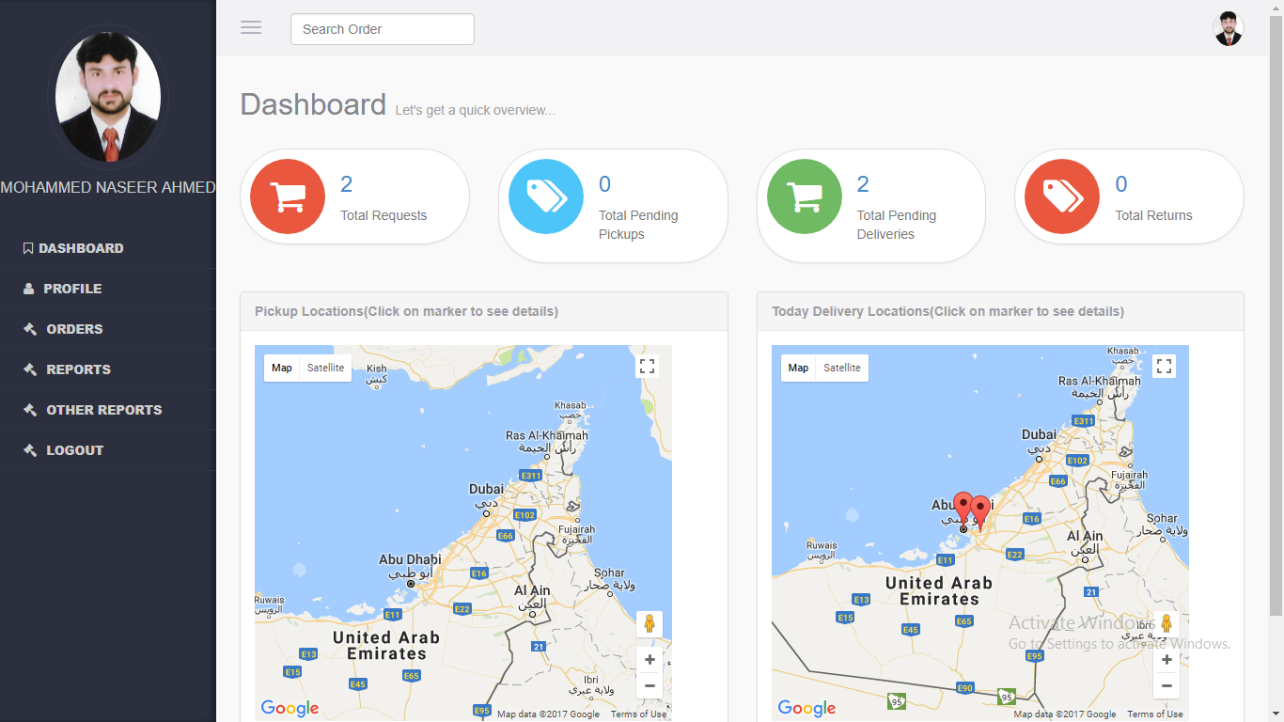
Task: Click the red Total Requests cart icon
Action: (x=288, y=196)
